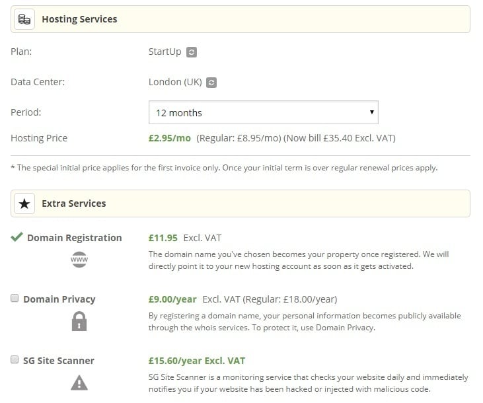Click the star icon in Extra Services header

[24, 203]
